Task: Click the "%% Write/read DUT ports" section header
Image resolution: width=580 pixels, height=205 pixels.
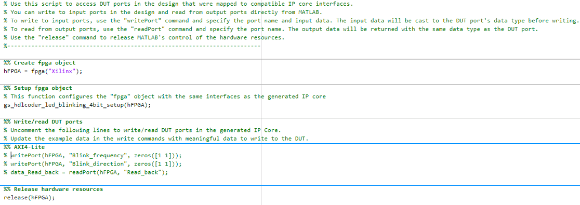Action: click(x=43, y=121)
